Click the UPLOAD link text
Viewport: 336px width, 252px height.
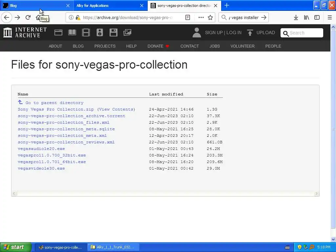click(266, 32)
